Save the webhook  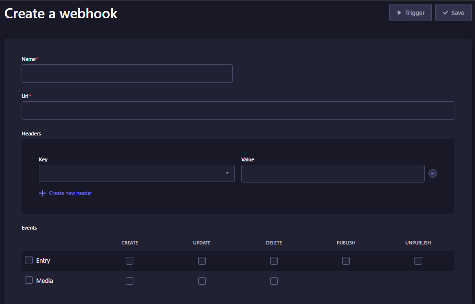pos(453,13)
